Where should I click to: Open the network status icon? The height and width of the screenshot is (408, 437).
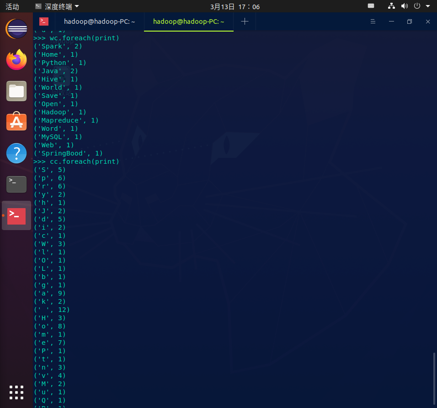point(391,6)
